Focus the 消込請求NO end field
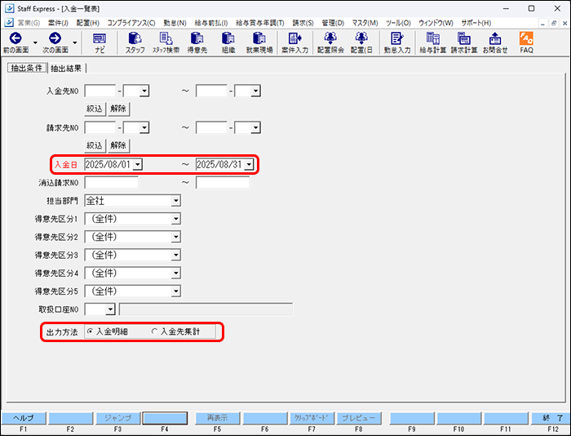 [x=223, y=182]
